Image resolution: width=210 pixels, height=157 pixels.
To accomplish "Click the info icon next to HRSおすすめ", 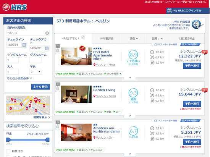I will click(x=83, y=37).
